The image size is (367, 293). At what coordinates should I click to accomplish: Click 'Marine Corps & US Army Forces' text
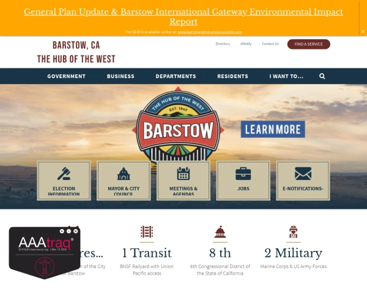pos(293,266)
